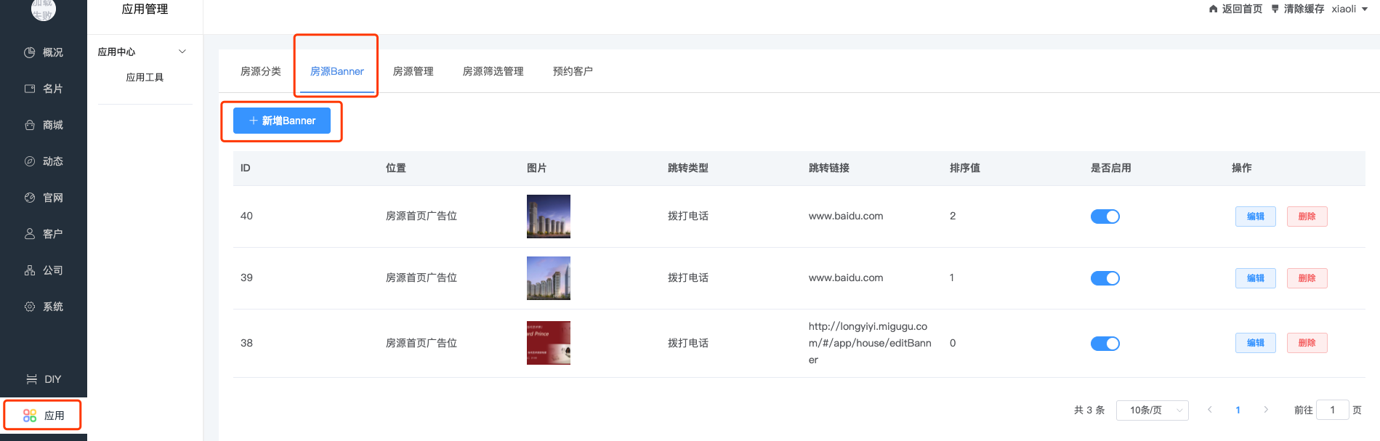Switch to the 房源Banner tab
The height and width of the screenshot is (441, 1380).
click(337, 71)
